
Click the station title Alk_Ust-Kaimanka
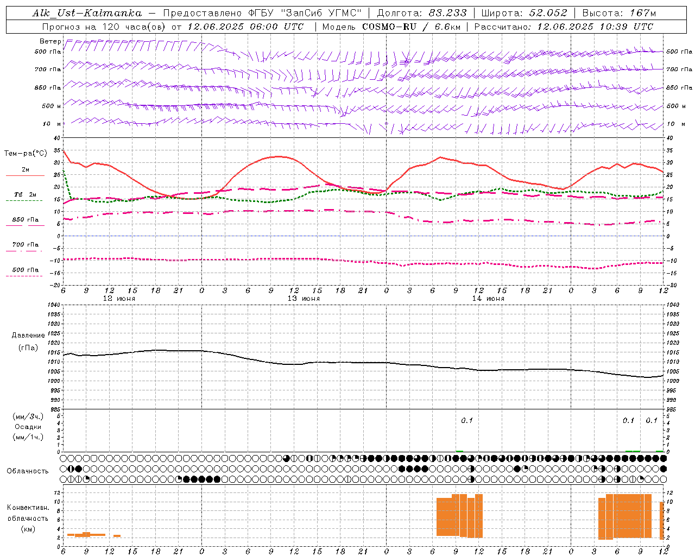(x=87, y=13)
